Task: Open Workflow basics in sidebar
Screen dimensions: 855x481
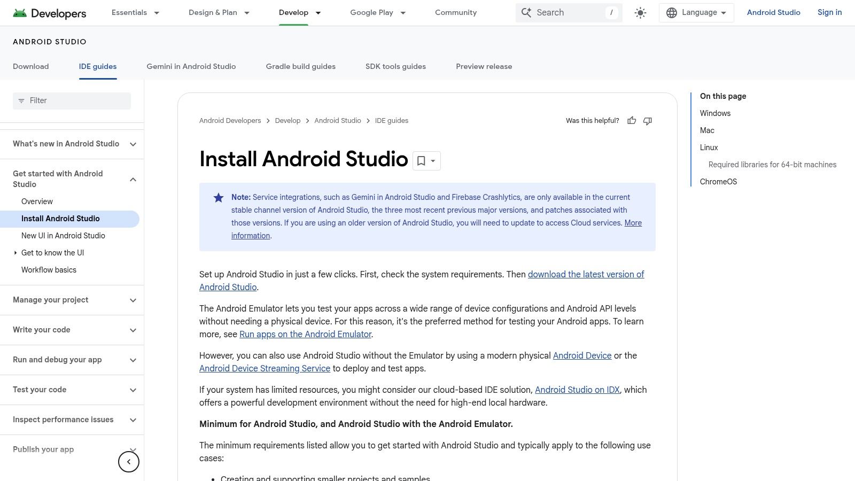Action: click(x=49, y=270)
